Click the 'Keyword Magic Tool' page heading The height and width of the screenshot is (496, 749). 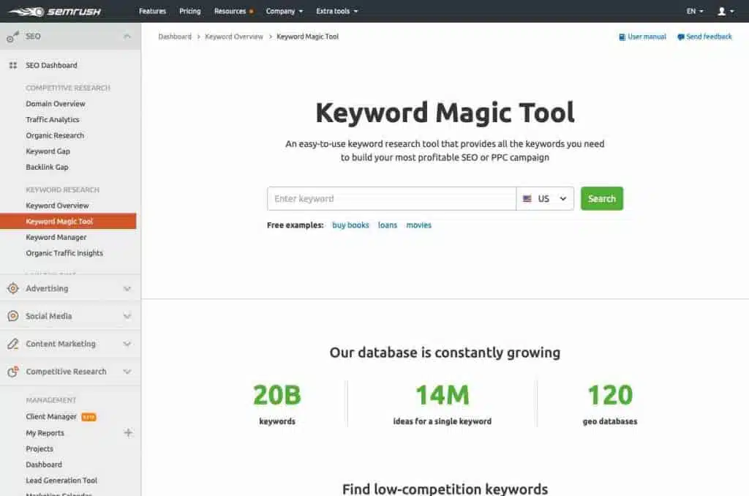[445, 113]
